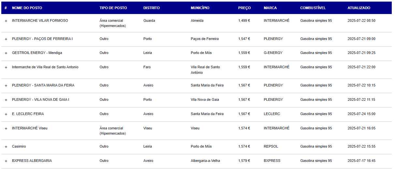Screen dimensions: 395x171
Task: Sort by NOME DO POSTO column header
Action: click(x=27, y=8)
